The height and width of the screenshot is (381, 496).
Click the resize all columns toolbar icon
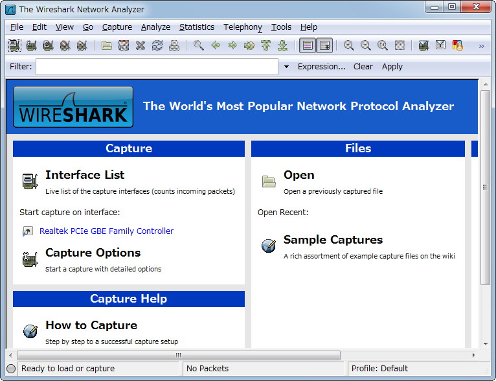click(400, 45)
